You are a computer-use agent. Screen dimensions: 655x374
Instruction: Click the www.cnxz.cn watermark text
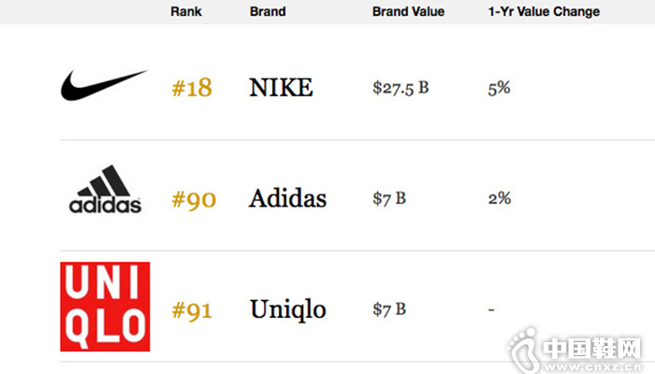click(593, 367)
